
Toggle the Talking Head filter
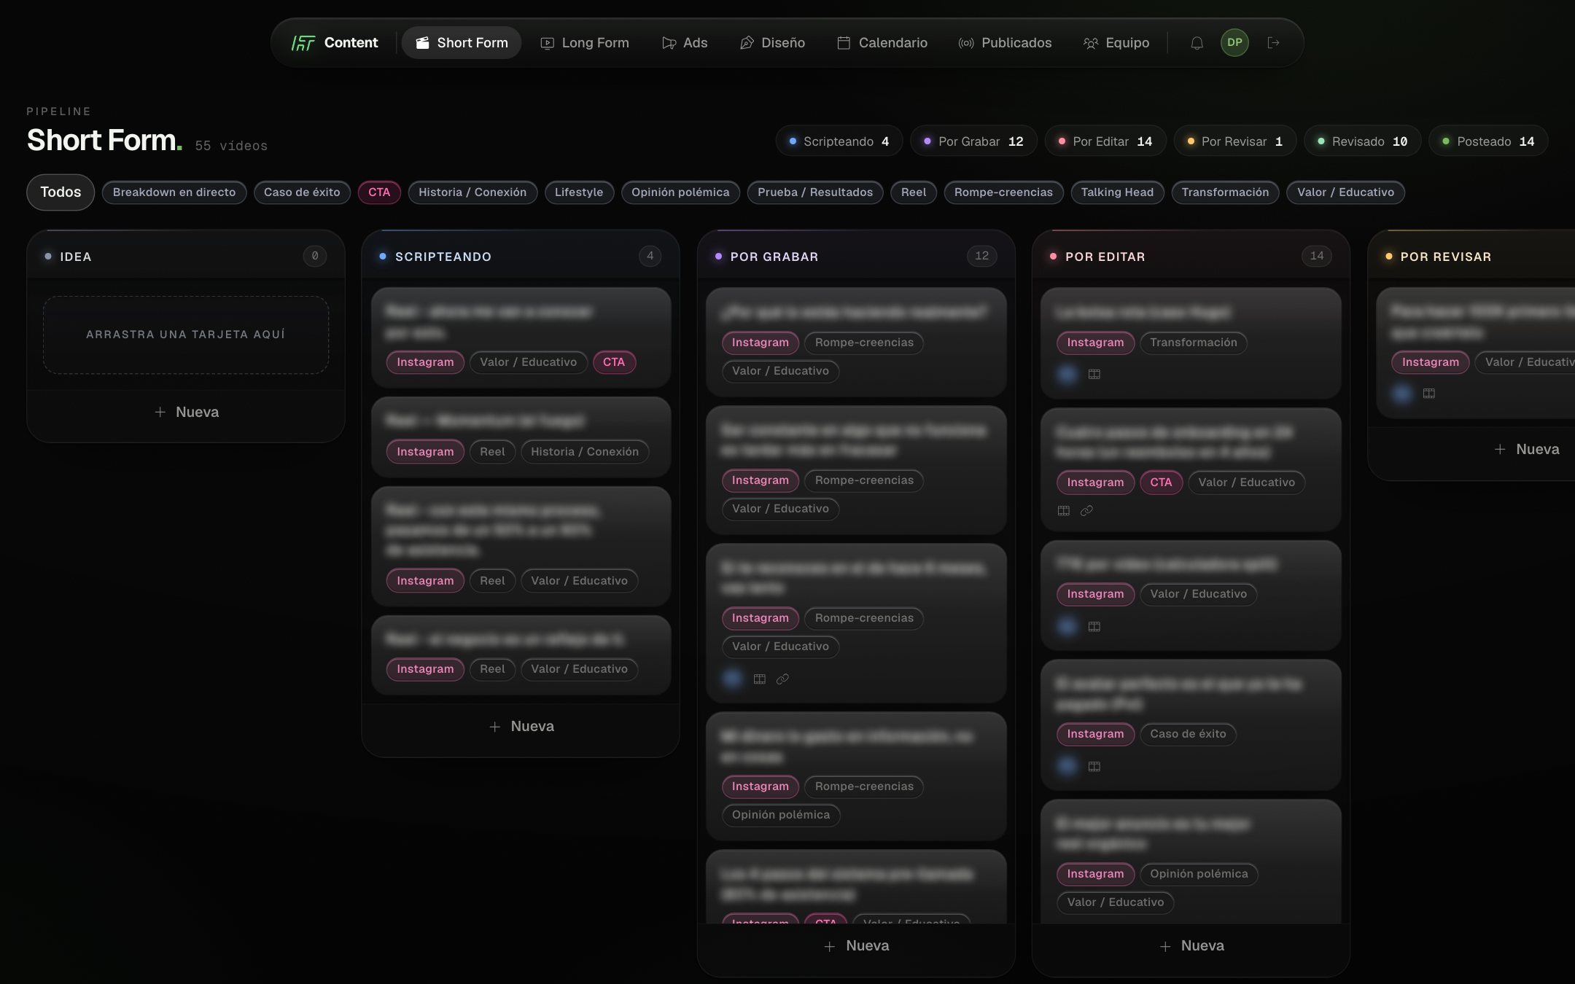1117,192
